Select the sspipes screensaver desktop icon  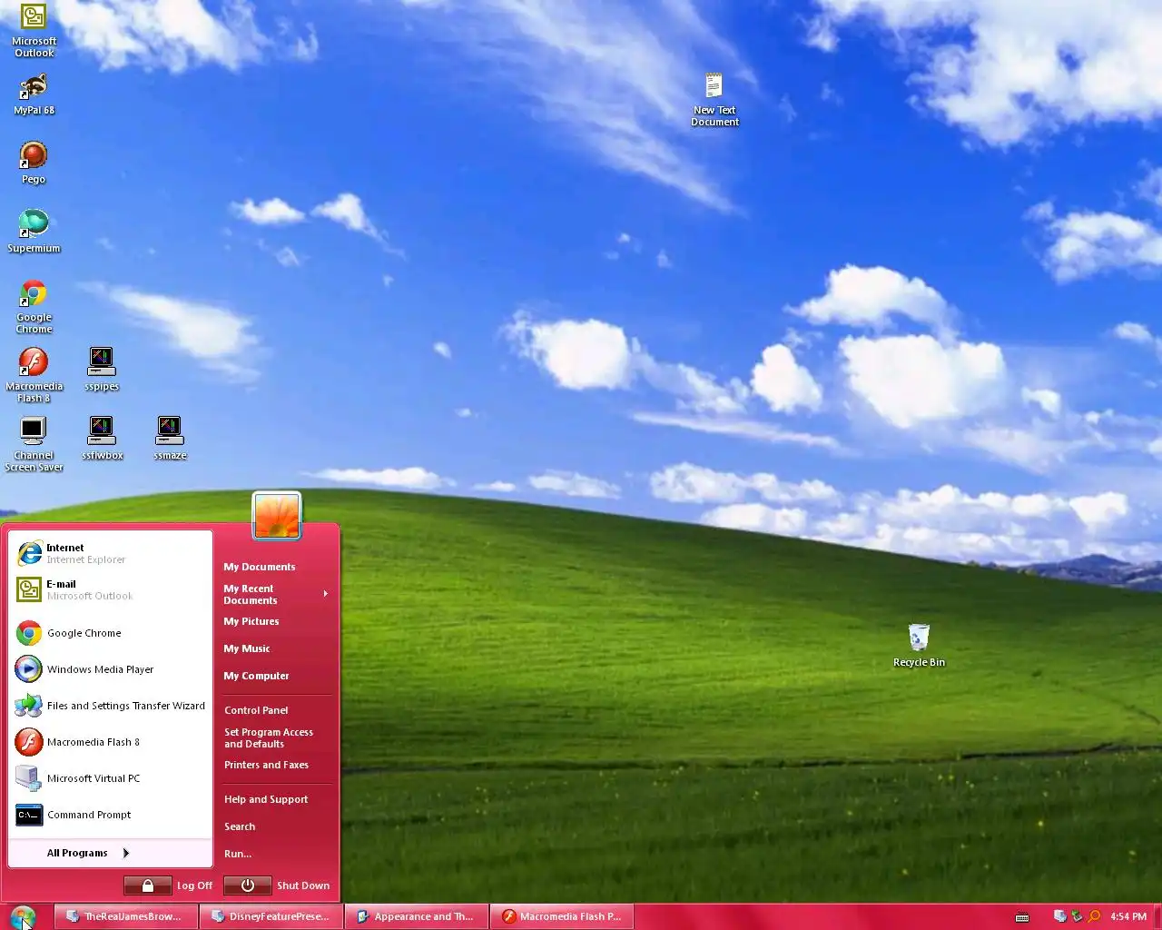coord(102,370)
